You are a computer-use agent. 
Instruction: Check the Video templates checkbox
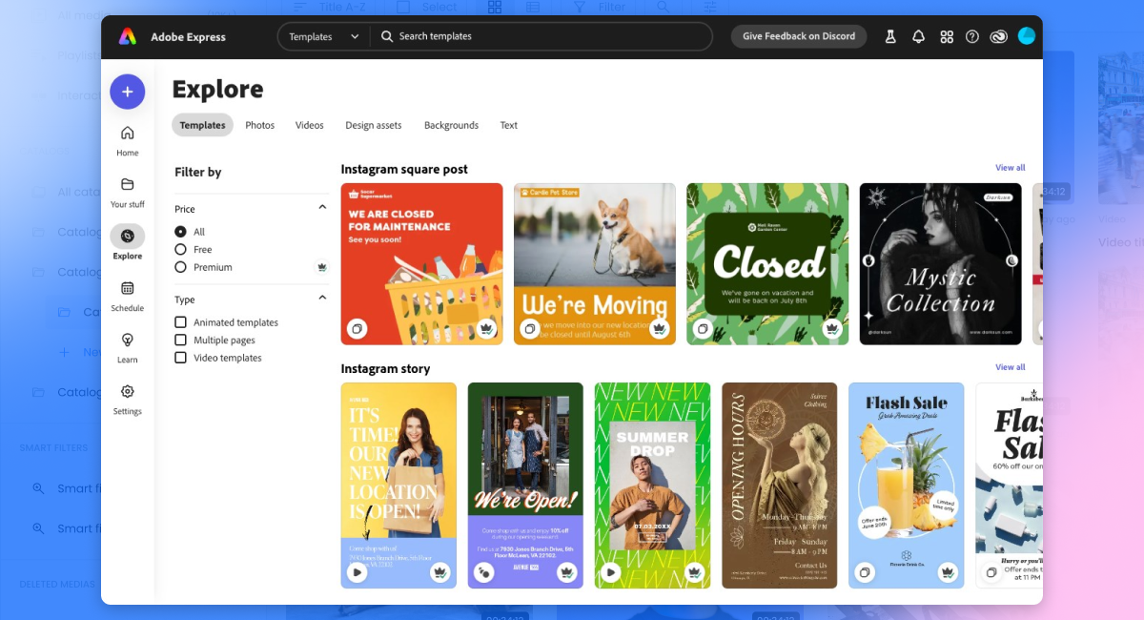pos(180,358)
